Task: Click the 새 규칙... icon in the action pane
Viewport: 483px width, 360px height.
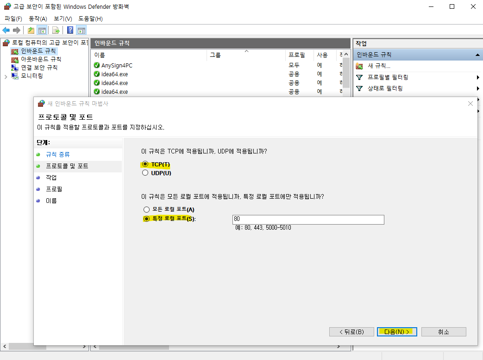Action: click(359, 66)
